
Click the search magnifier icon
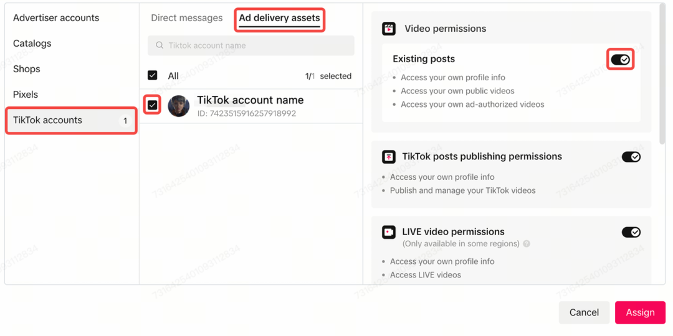(160, 45)
